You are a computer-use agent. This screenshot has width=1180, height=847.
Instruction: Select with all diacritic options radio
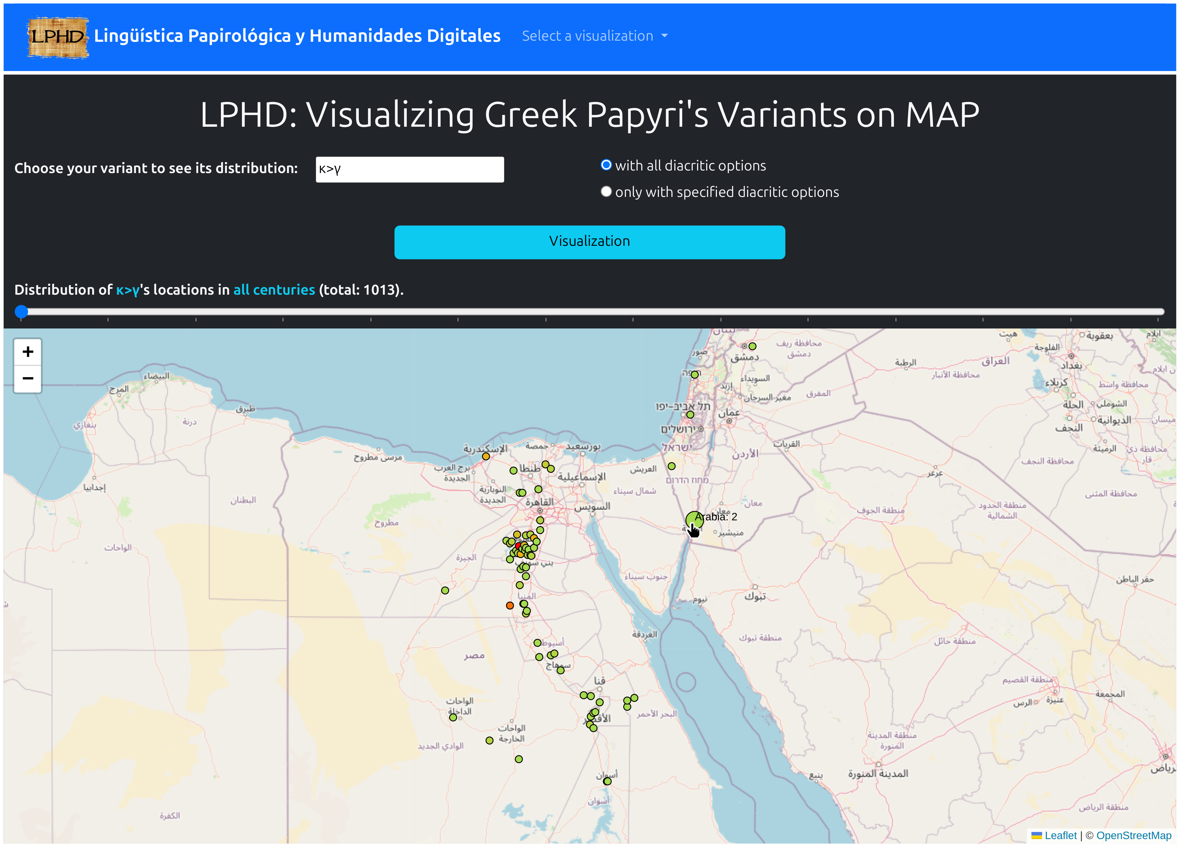[x=605, y=165]
